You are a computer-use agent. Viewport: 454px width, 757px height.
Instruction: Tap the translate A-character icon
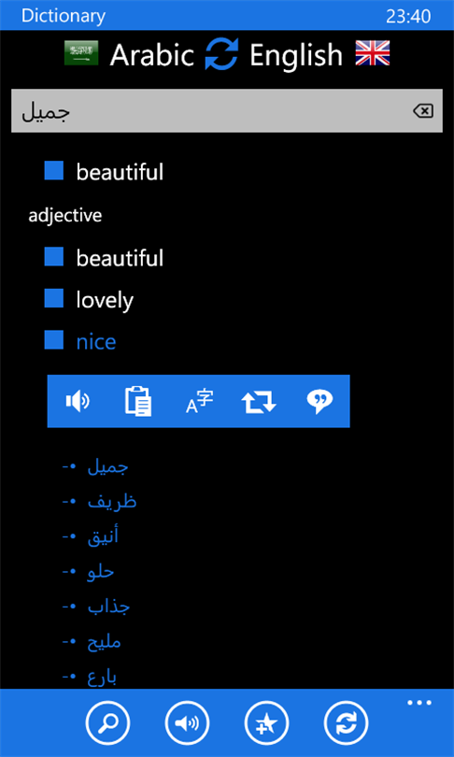click(199, 401)
